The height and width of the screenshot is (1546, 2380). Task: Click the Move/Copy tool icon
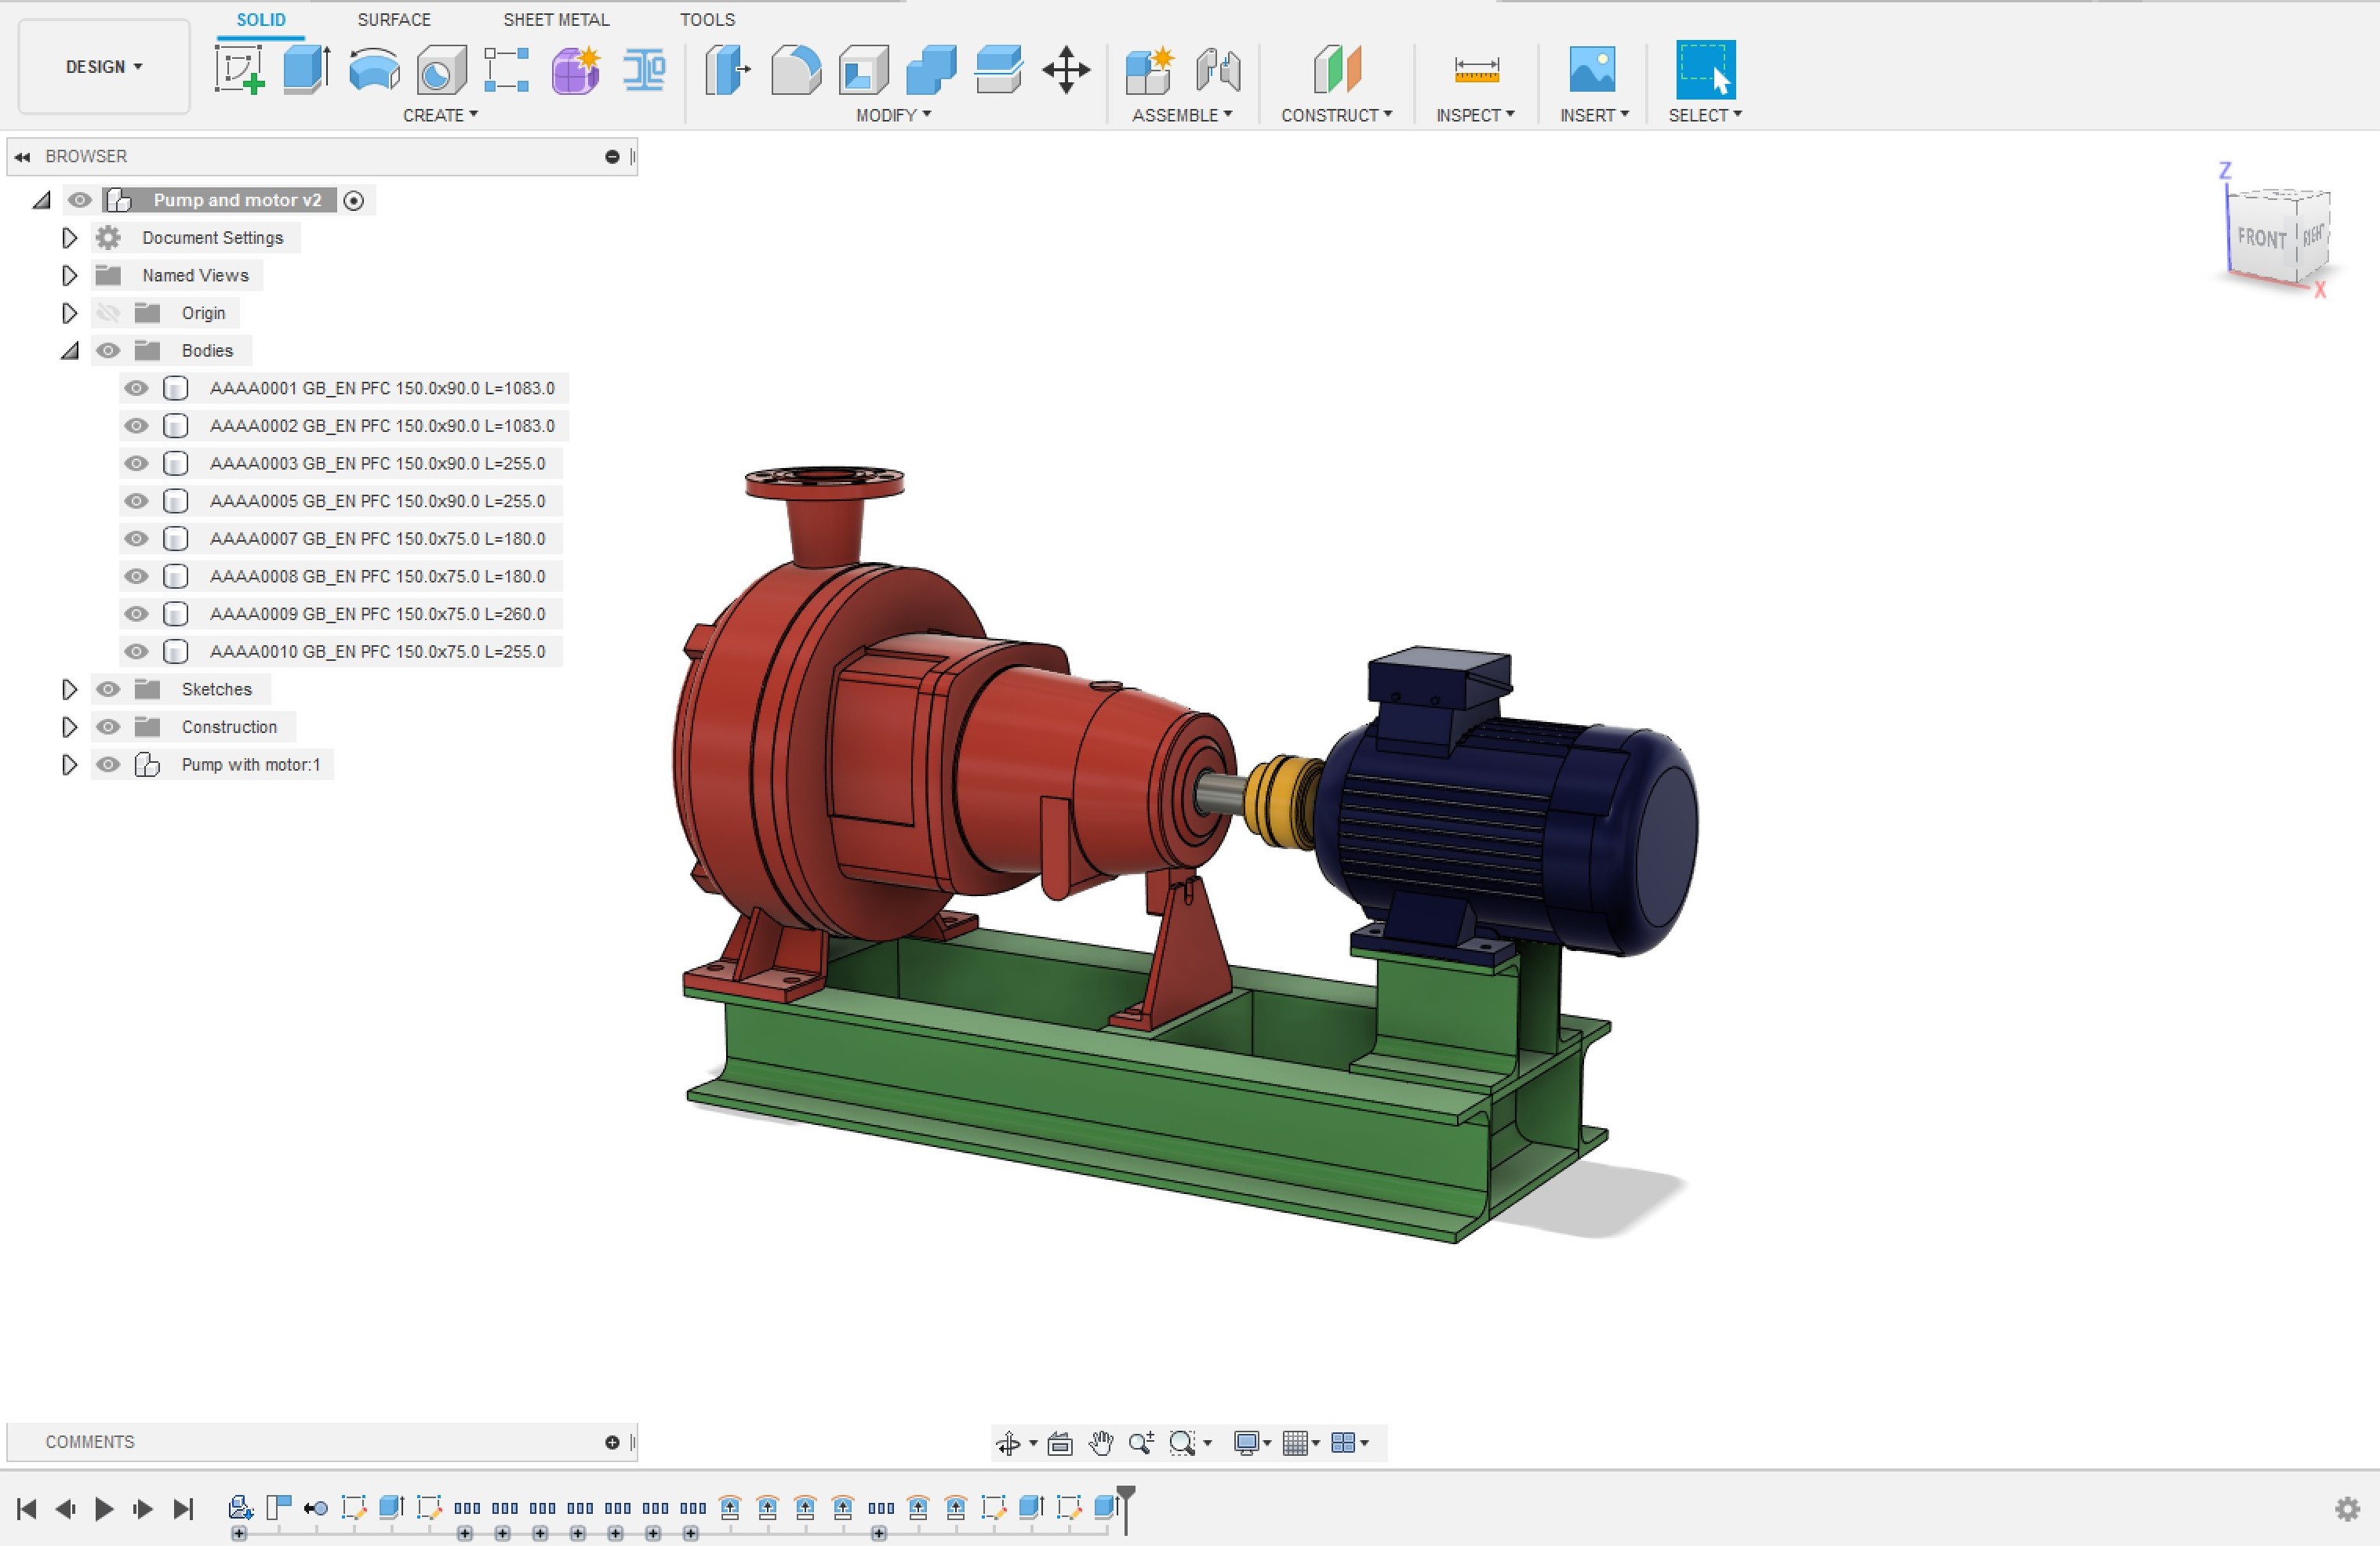point(1066,70)
